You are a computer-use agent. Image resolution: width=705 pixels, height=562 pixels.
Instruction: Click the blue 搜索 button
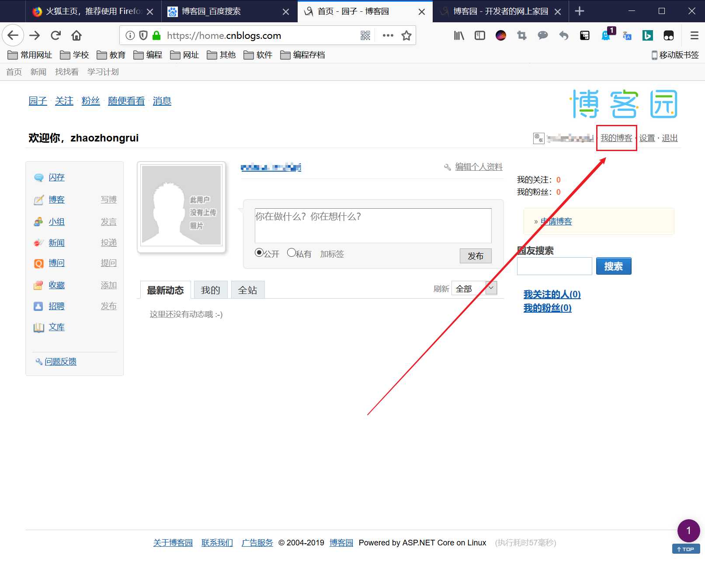pos(614,266)
